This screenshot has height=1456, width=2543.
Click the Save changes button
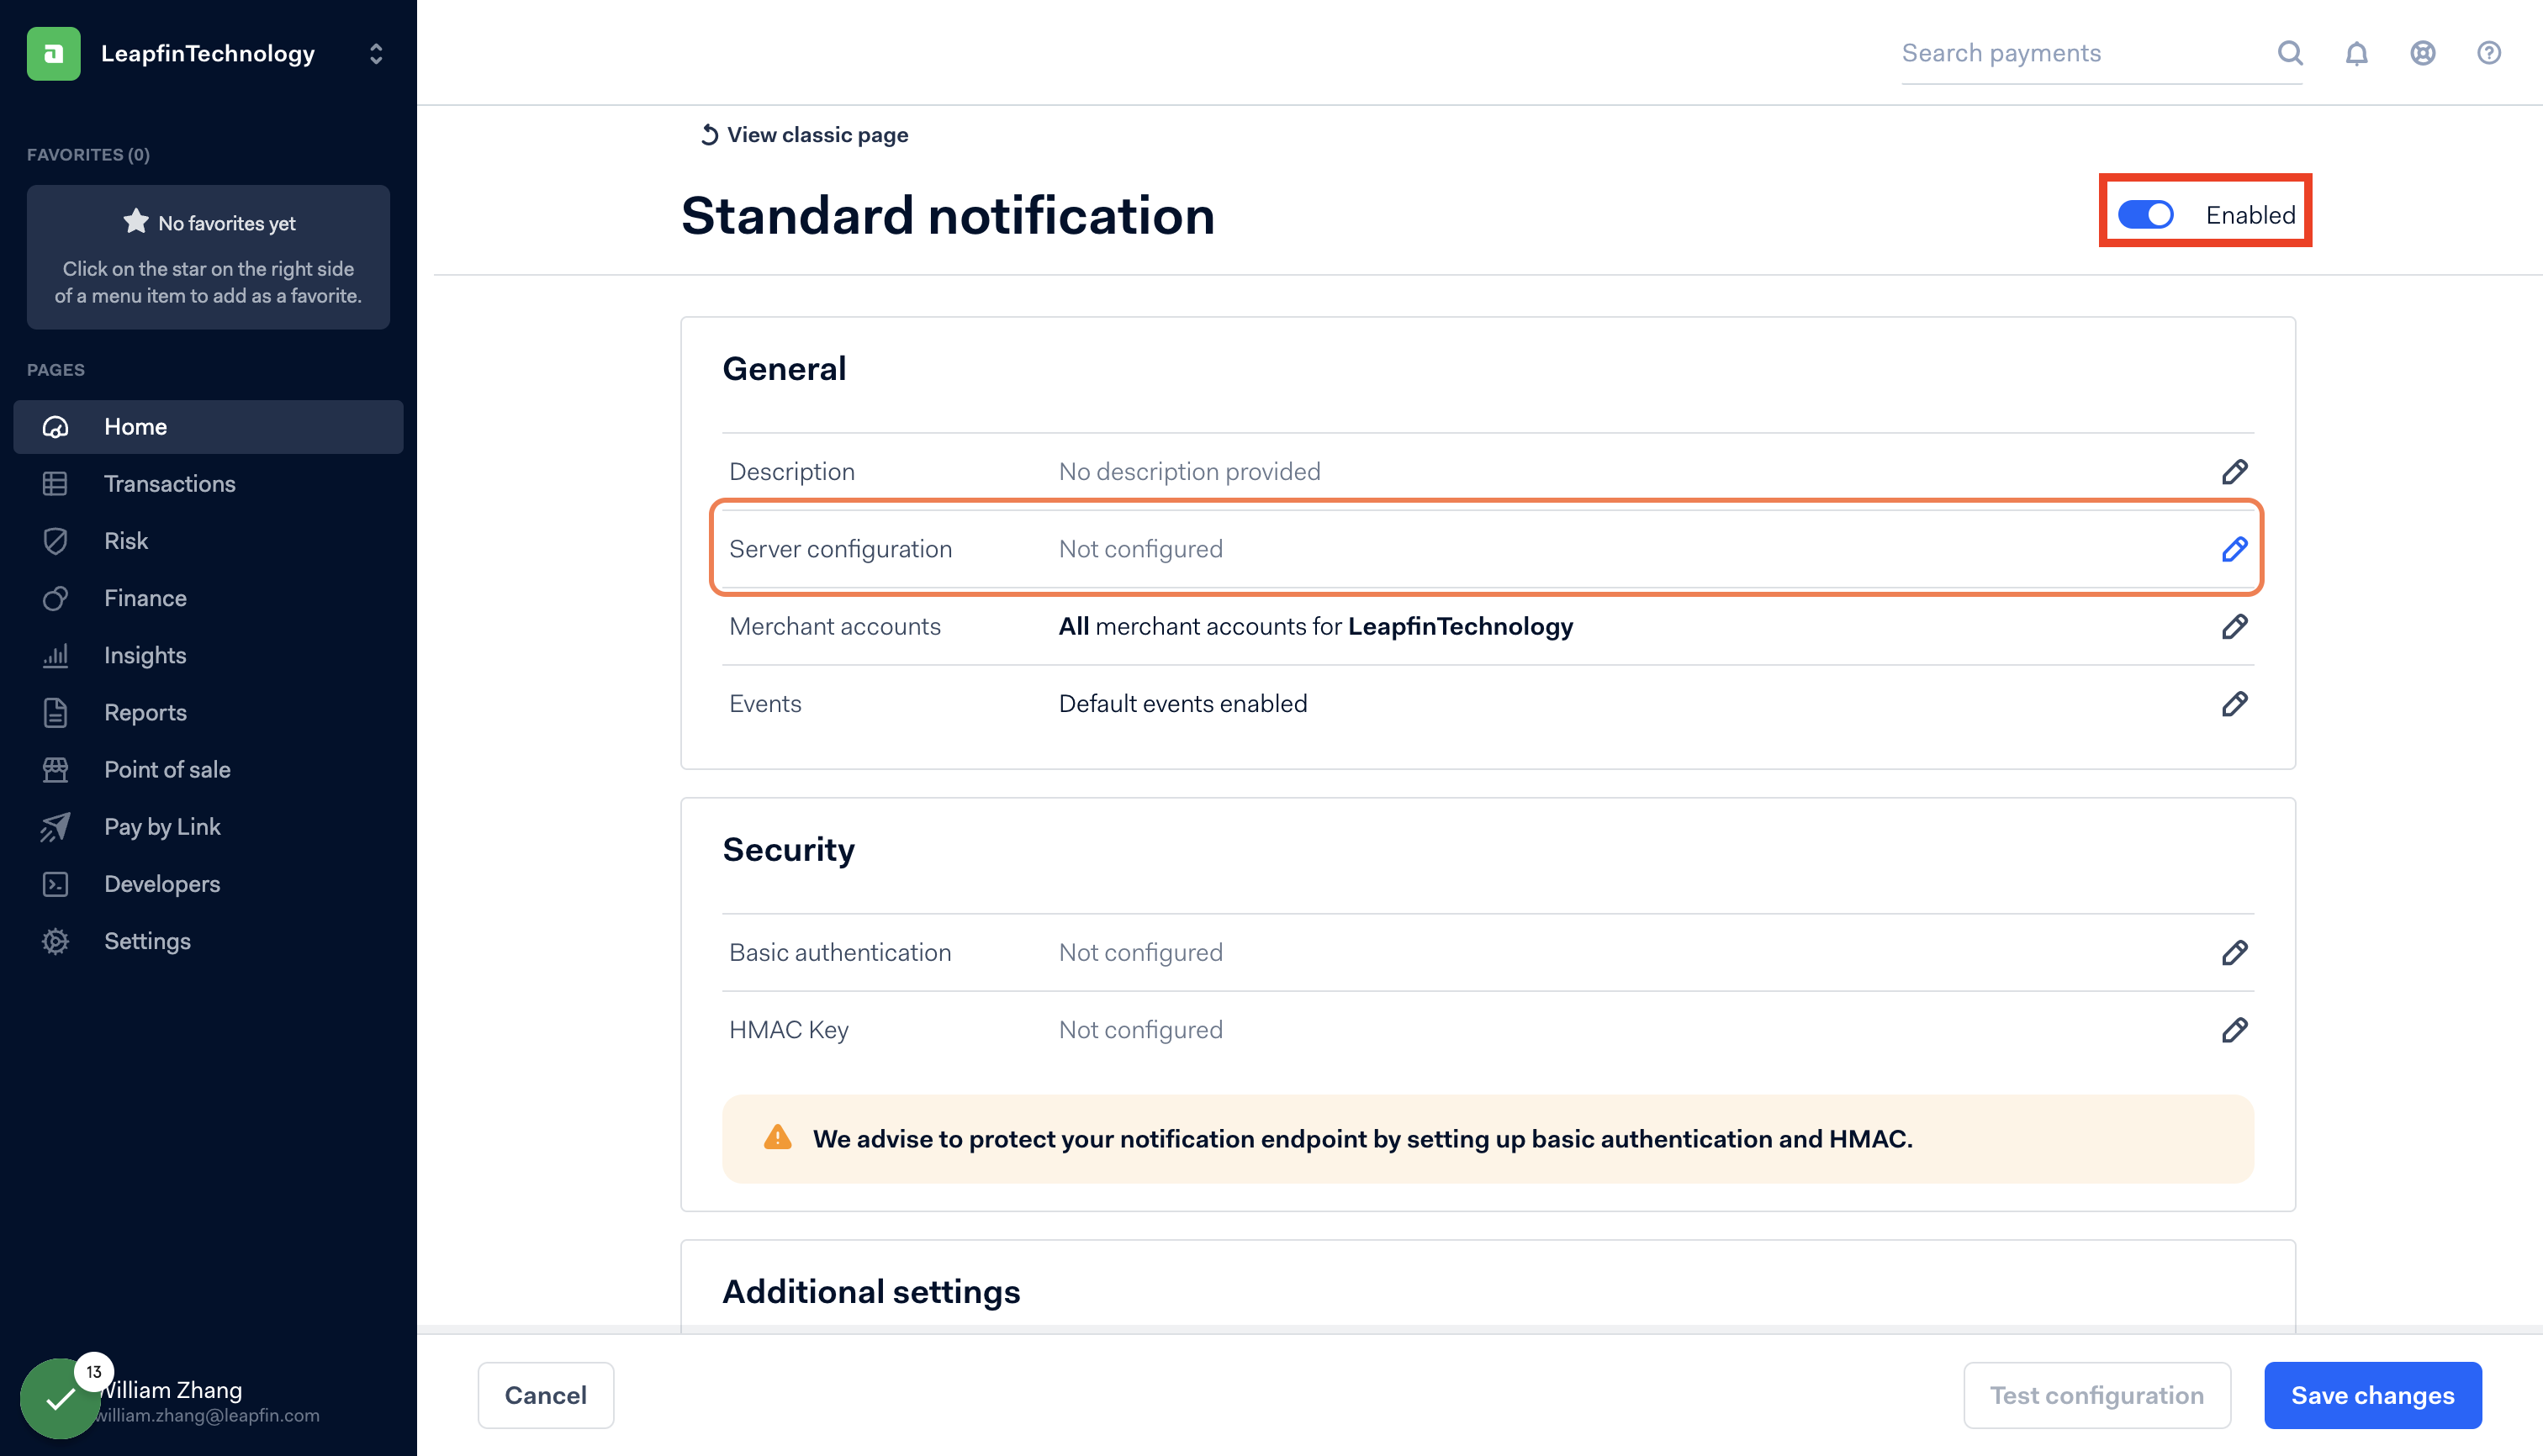pos(2372,1395)
